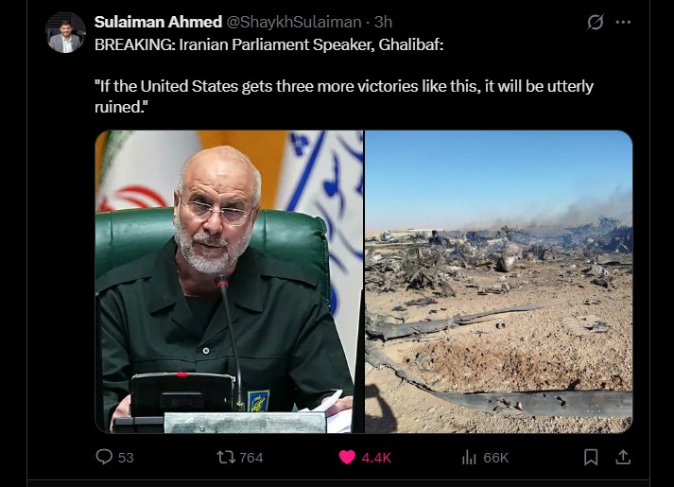Unlike the post via pink heart

pyautogui.click(x=347, y=457)
